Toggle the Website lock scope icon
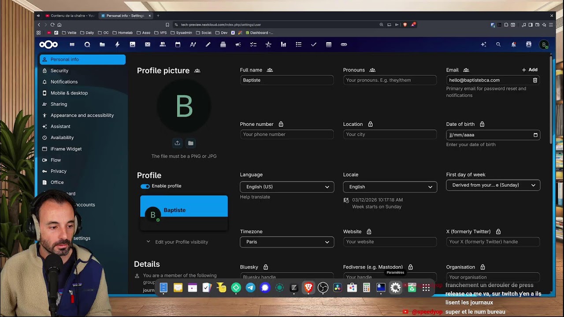The height and width of the screenshot is (317, 564). pyautogui.click(x=369, y=232)
